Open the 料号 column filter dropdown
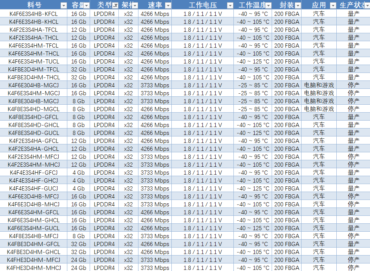 click(x=64, y=5)
